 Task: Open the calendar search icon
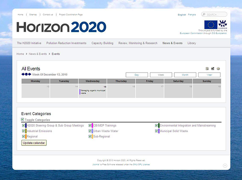[207, 69]
